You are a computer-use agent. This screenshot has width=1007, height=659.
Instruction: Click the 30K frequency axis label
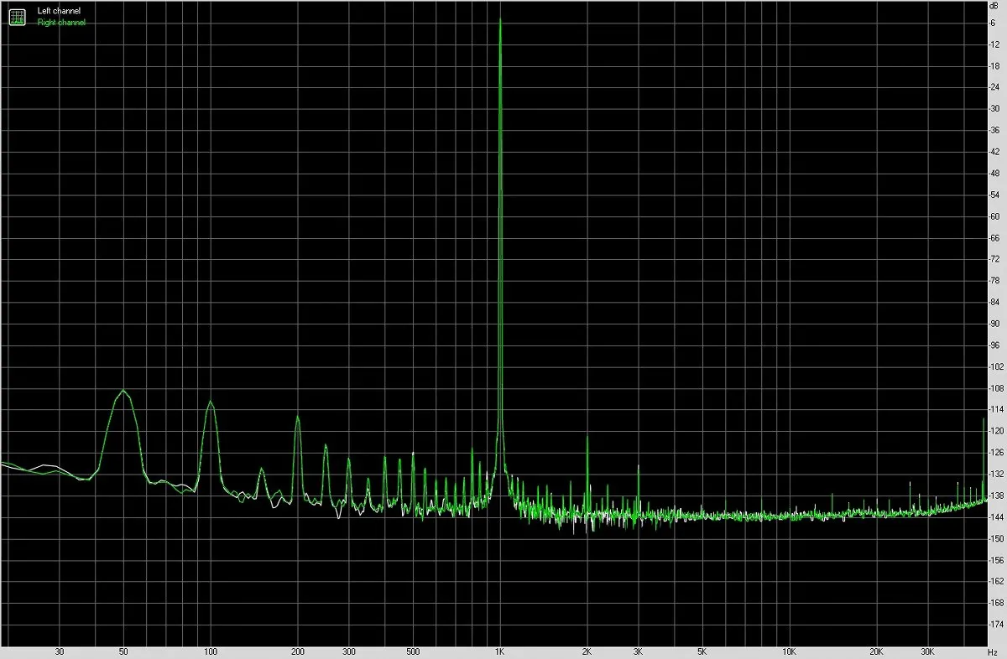pos(928,651)
